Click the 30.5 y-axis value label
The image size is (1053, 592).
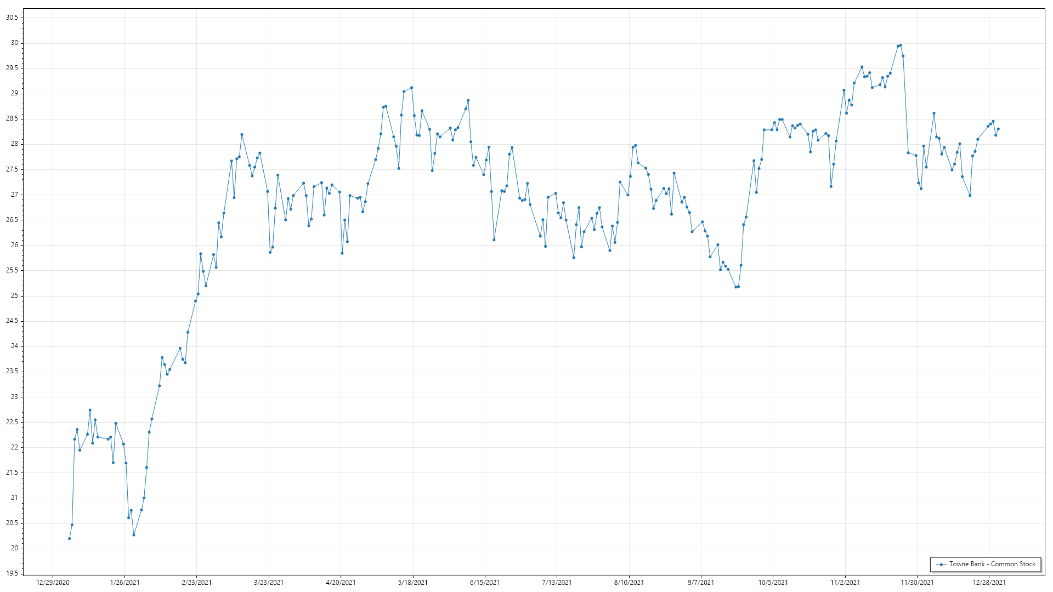pyautogui.click(x=12, y=18)
